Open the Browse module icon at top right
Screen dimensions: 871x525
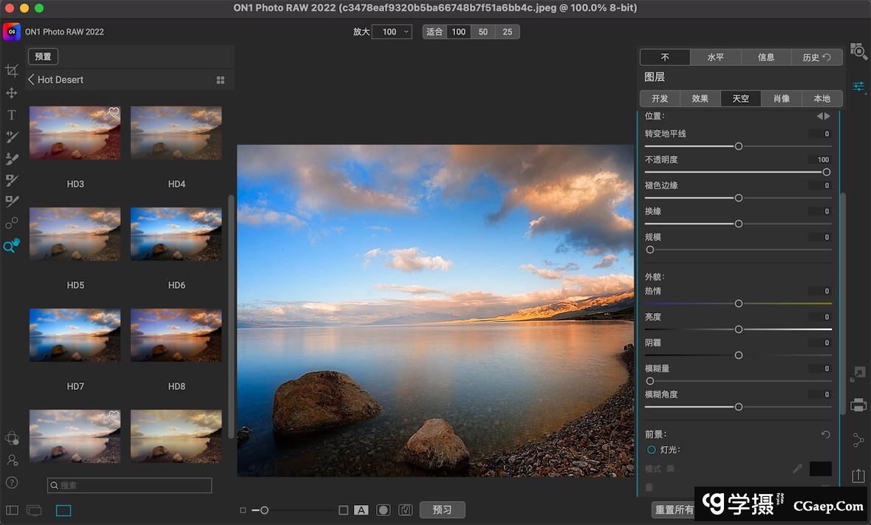point(858,51)
